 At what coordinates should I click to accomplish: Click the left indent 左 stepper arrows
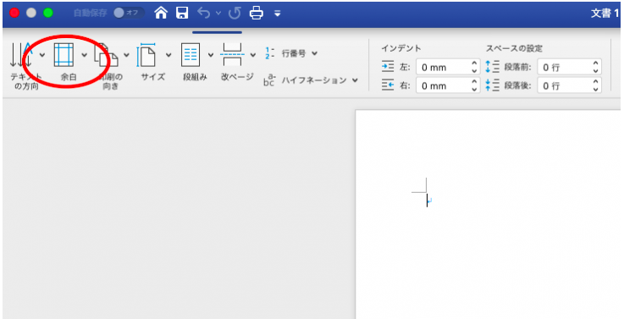[x=474, y=67]
